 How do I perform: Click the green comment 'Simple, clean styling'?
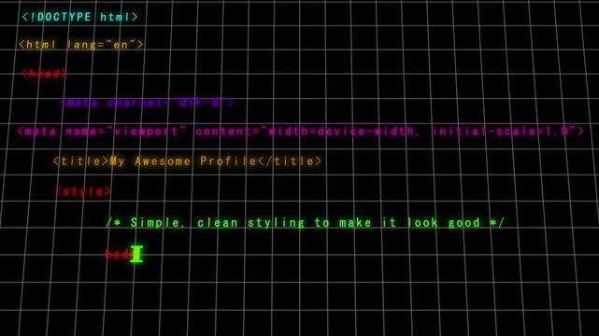point(305,223)
